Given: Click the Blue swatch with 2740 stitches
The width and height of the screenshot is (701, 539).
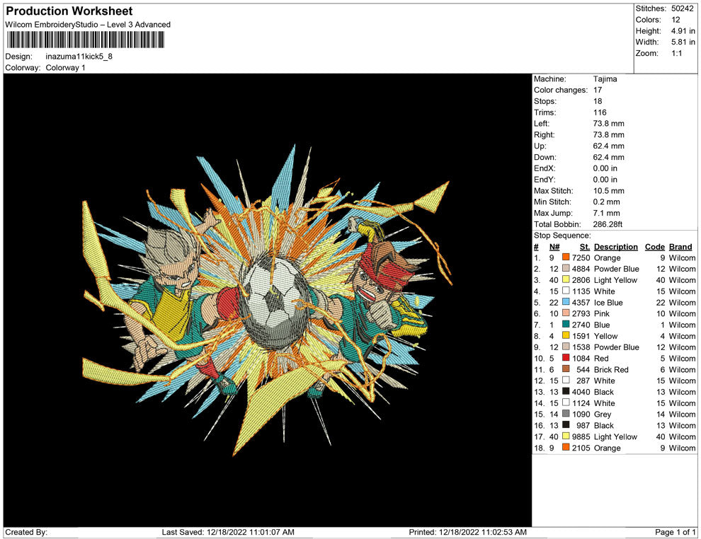Looking at the screenshot, I should (x=566, y=325).
